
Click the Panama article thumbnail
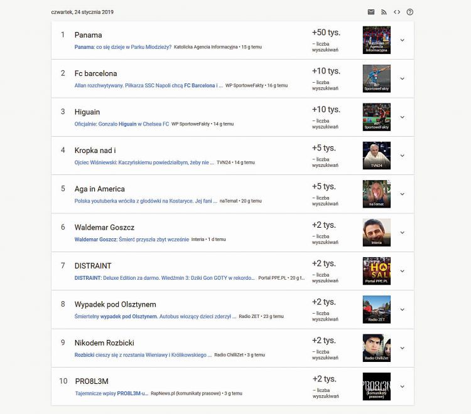click(377, 40)
